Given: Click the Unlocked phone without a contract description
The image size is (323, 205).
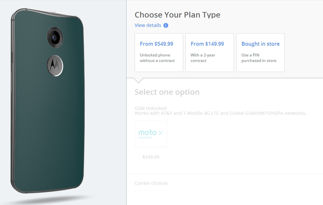Looking at the screenshot, I should (x=157, y=58).
